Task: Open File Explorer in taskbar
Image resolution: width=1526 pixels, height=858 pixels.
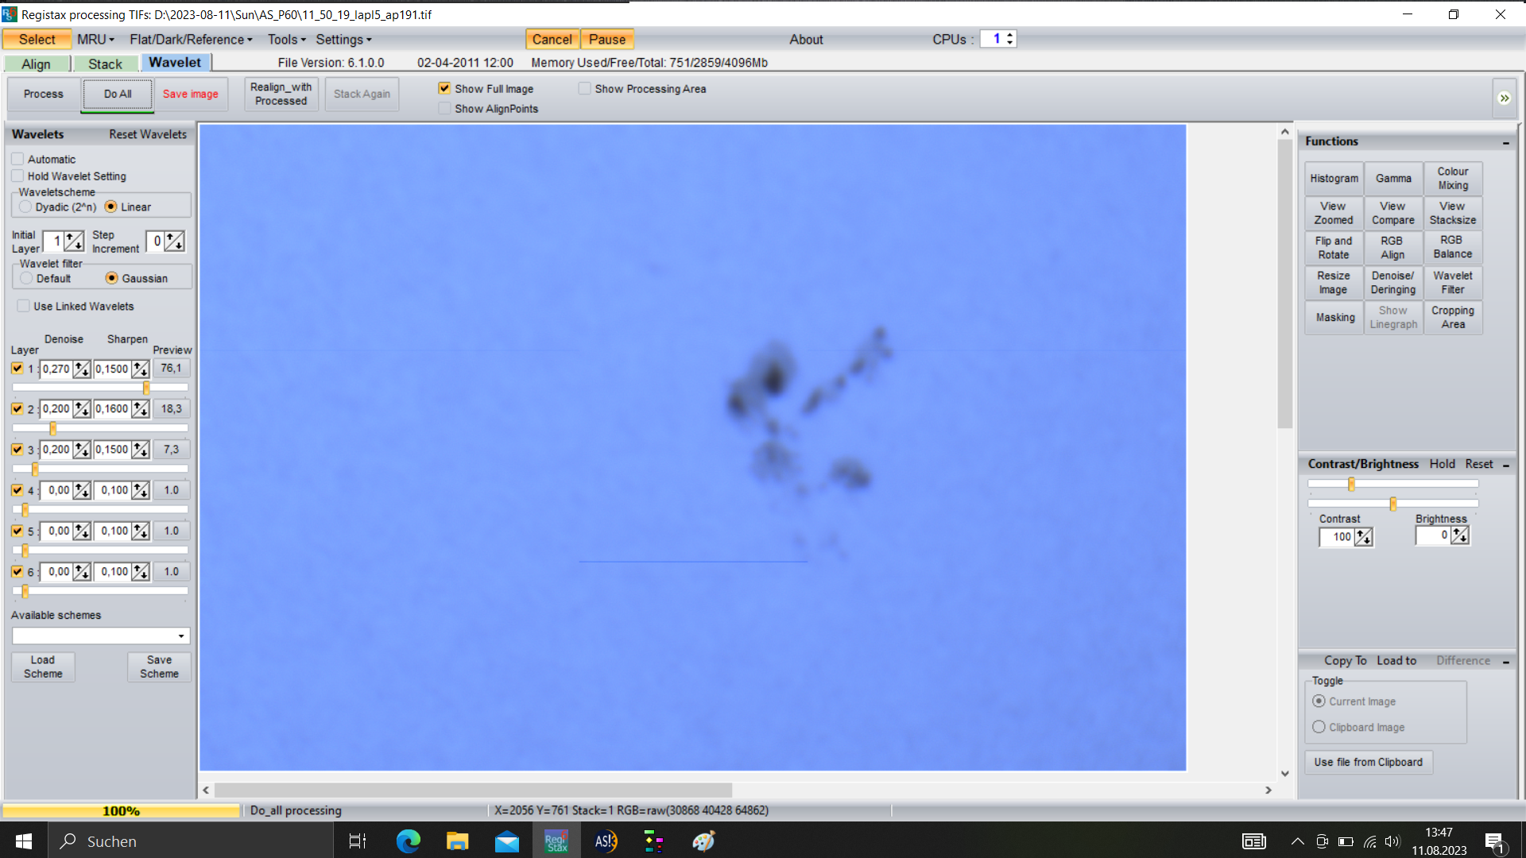Action: pyautogui.click(x=458, y=841)
